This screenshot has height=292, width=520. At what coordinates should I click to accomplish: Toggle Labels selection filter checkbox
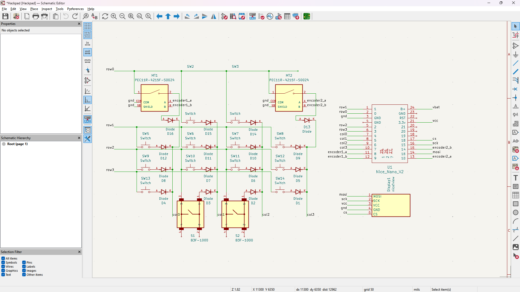coord(24,267)
